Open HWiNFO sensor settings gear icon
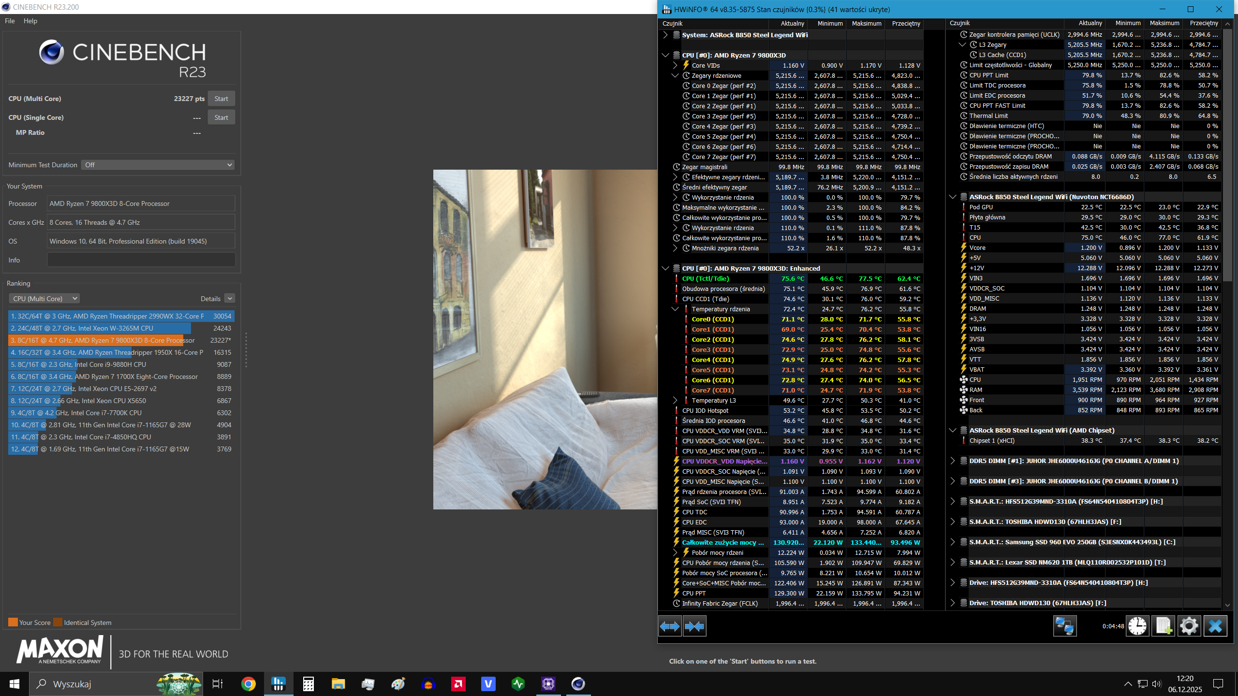Viewport: 1238px width, 696px height. point(1189,626)
